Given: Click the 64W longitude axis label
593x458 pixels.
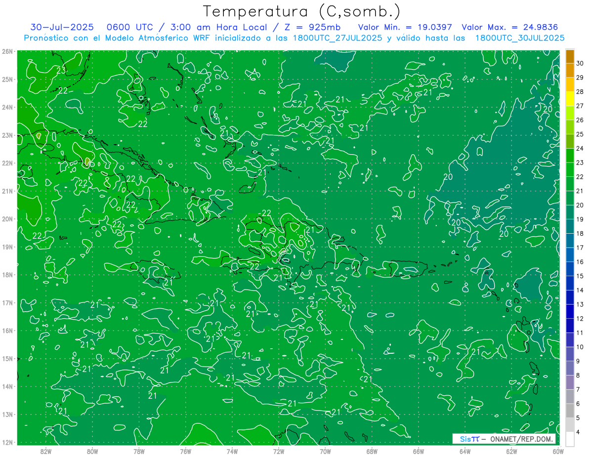Looking at the screenshot, I should (465, 451).
